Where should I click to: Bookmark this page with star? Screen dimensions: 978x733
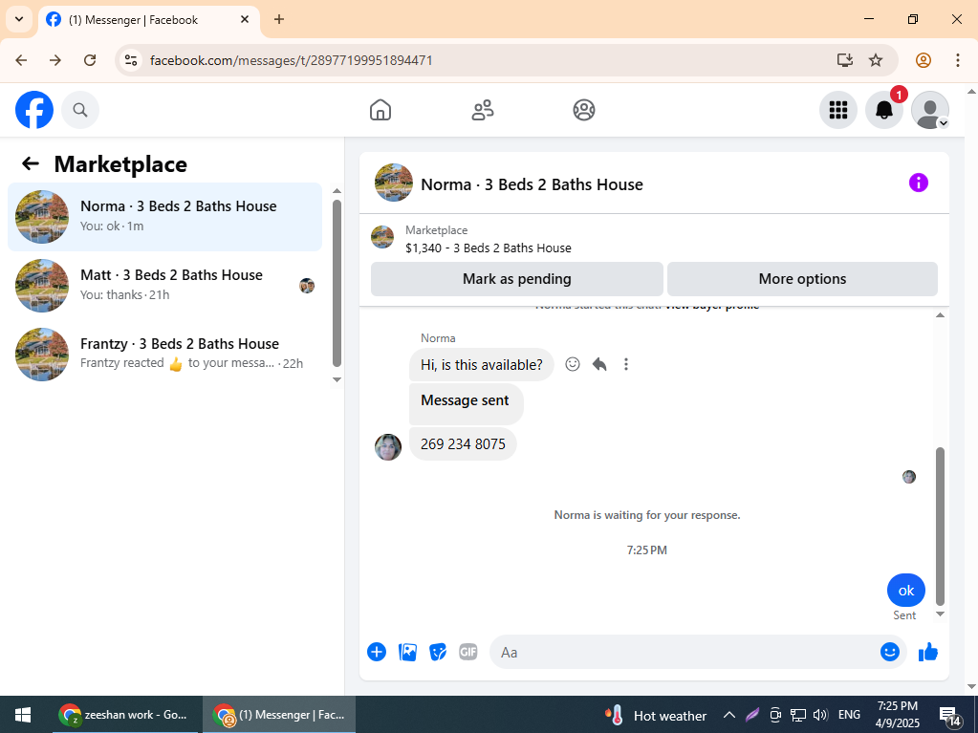coord(876,60)
